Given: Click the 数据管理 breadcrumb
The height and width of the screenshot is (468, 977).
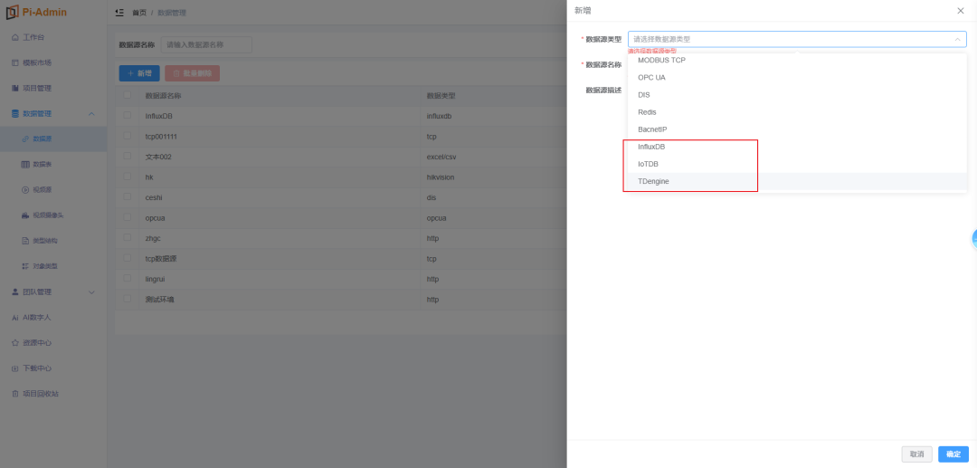Looking at the screenshot, I should (x=172, y=13).
